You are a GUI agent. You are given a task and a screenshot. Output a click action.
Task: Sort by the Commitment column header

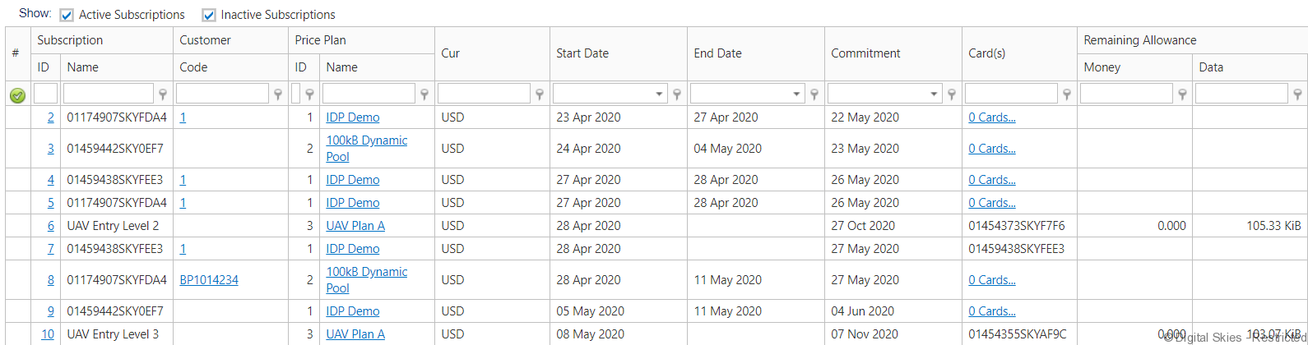[865, 53]
